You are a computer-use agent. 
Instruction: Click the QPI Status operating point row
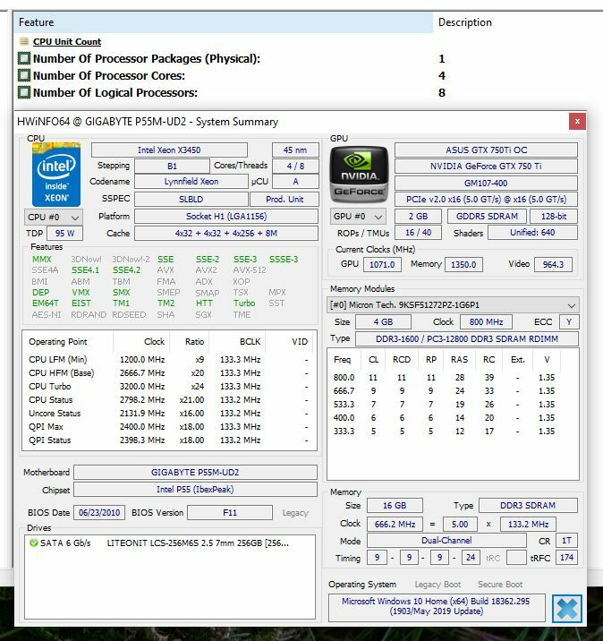point(168,440)
